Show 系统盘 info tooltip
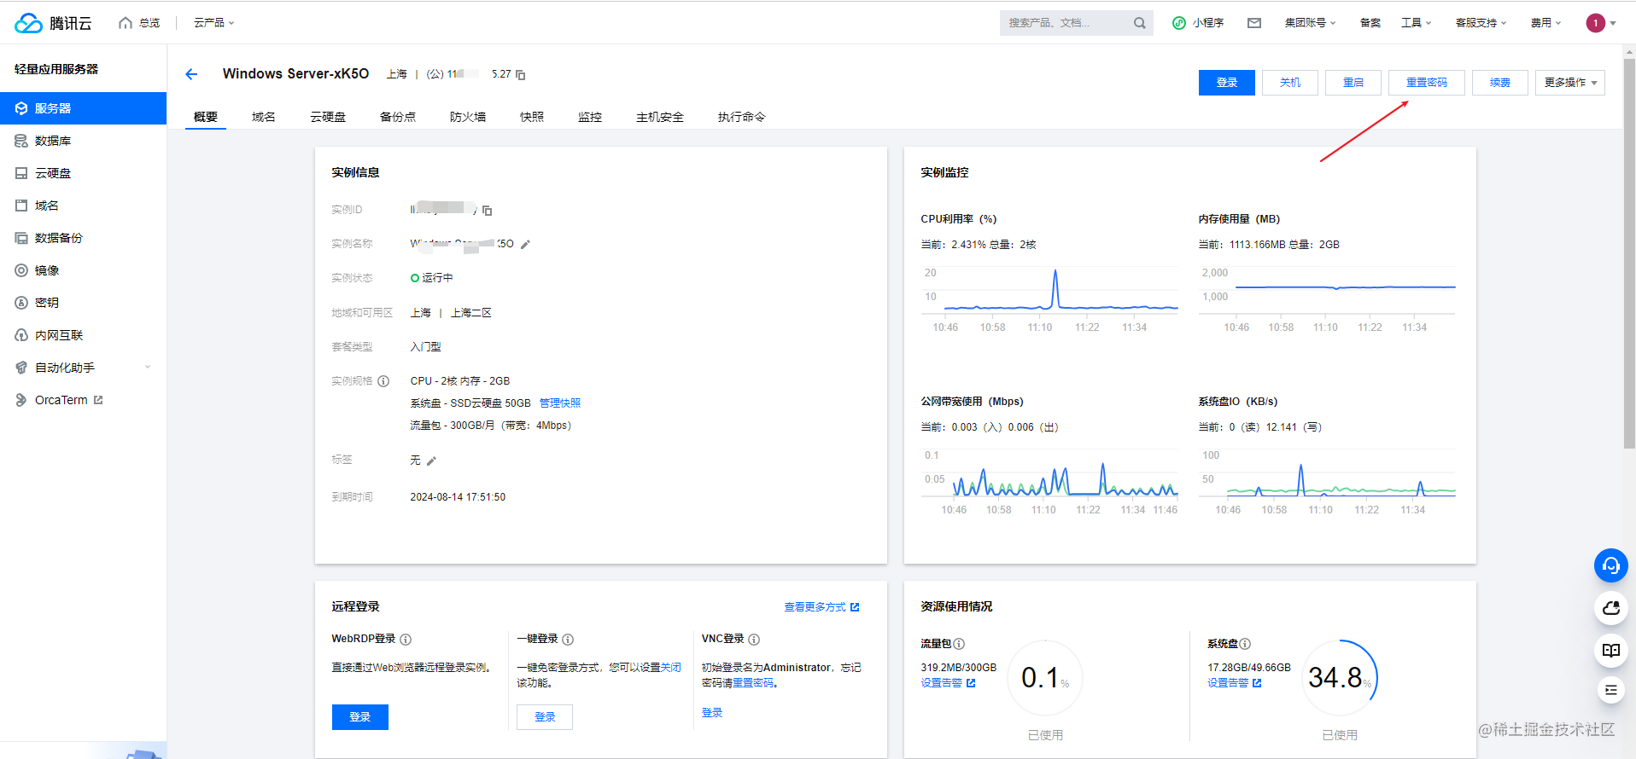 [1245, 644]
